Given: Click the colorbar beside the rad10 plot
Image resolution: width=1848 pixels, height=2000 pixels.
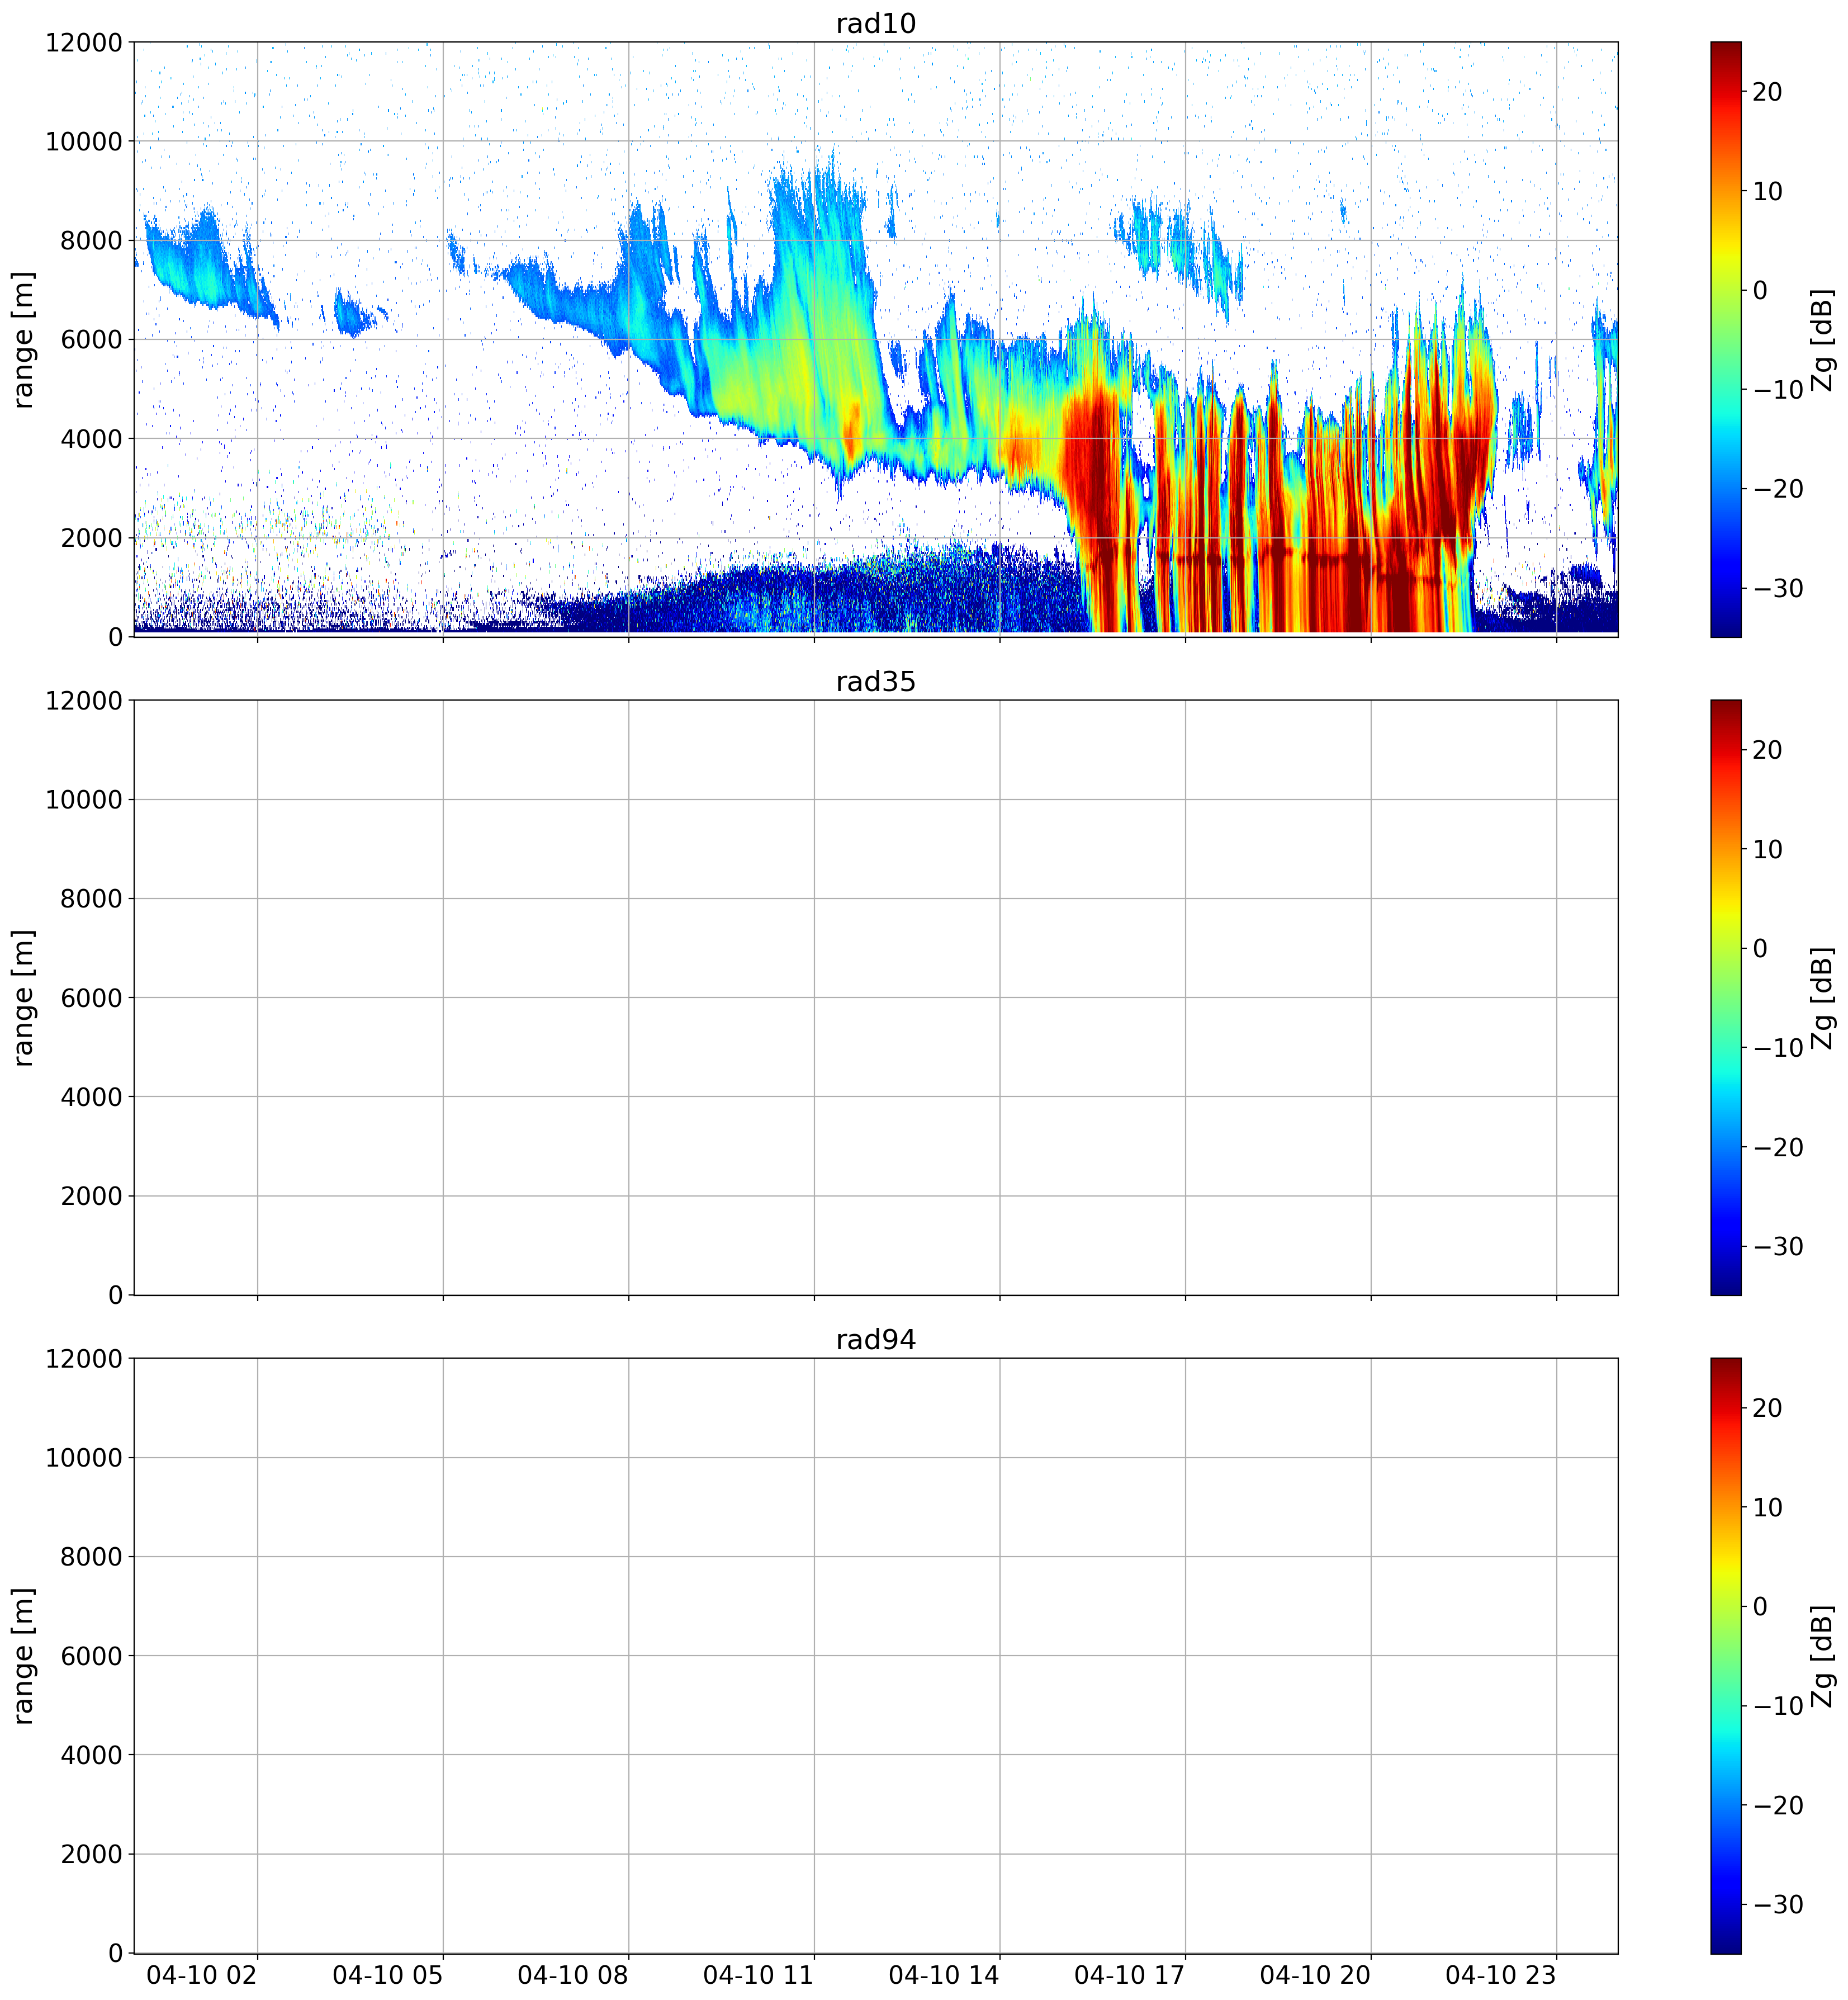Looking at the screenshot, I should (1725, 339).
